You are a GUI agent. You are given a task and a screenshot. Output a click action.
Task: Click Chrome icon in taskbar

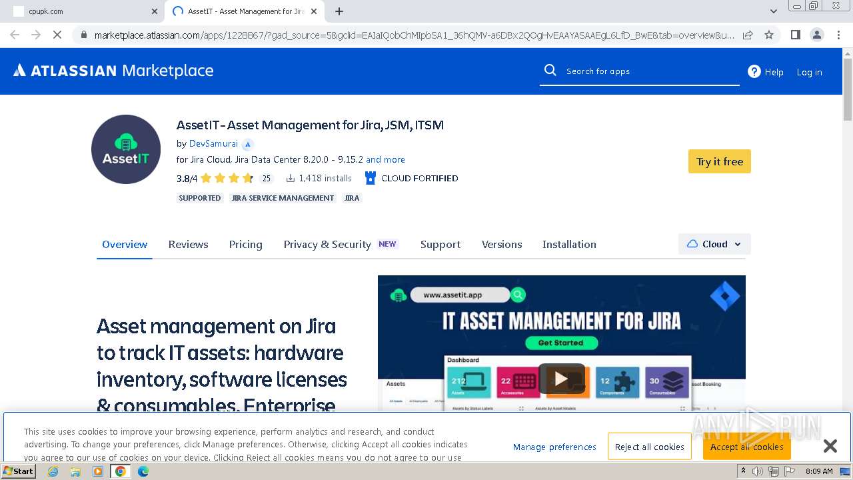pyautogui.click(x=121, y=471)
